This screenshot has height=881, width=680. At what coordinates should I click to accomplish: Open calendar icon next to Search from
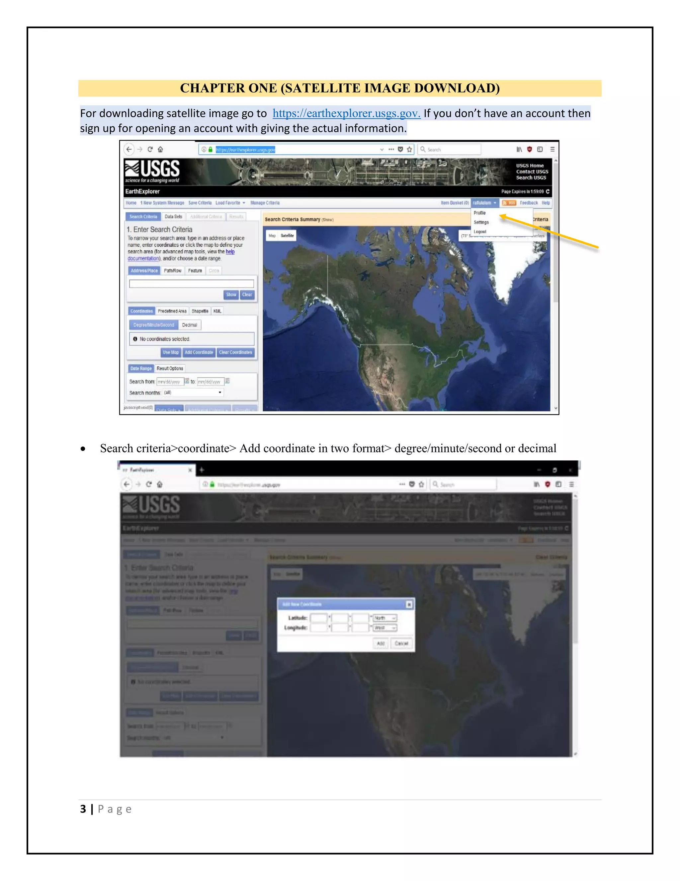coord(187,381)
